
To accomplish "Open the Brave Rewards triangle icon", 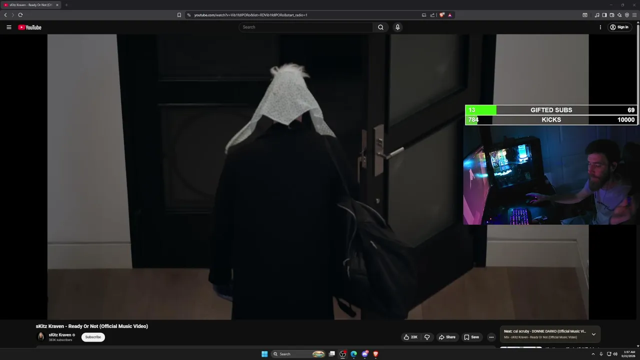I will pos(449,15).
